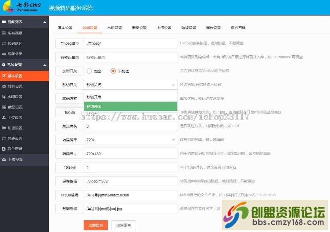Open 转码队列 in the sidebar
Viewport: 330px width, 232px height.
[x=25, y=44]
